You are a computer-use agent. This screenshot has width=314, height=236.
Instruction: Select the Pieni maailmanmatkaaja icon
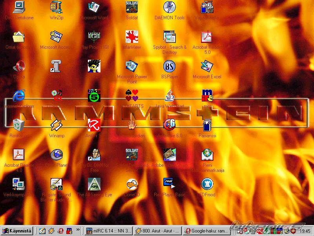207,155
